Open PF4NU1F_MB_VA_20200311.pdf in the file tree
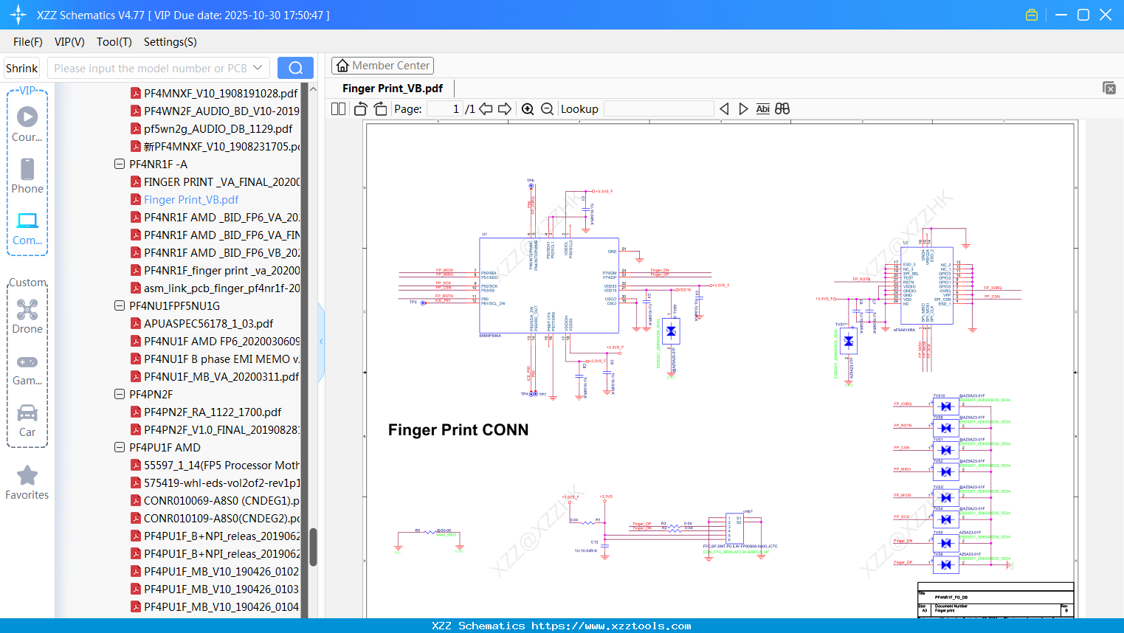Viewport: 1124px width, 633px height. pyautogui.click(x=221, y=377)
